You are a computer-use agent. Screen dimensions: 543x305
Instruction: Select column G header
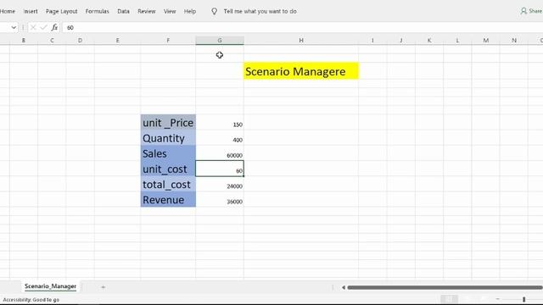220,41
